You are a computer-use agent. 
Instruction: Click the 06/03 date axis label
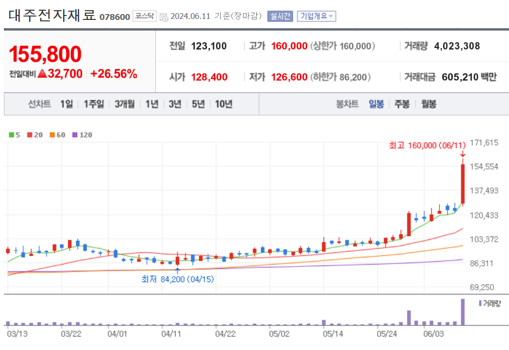point(433,334)
